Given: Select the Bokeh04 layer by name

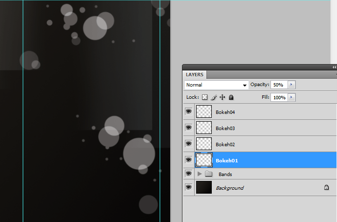Looking at the screenshot, I should point(225,112).
